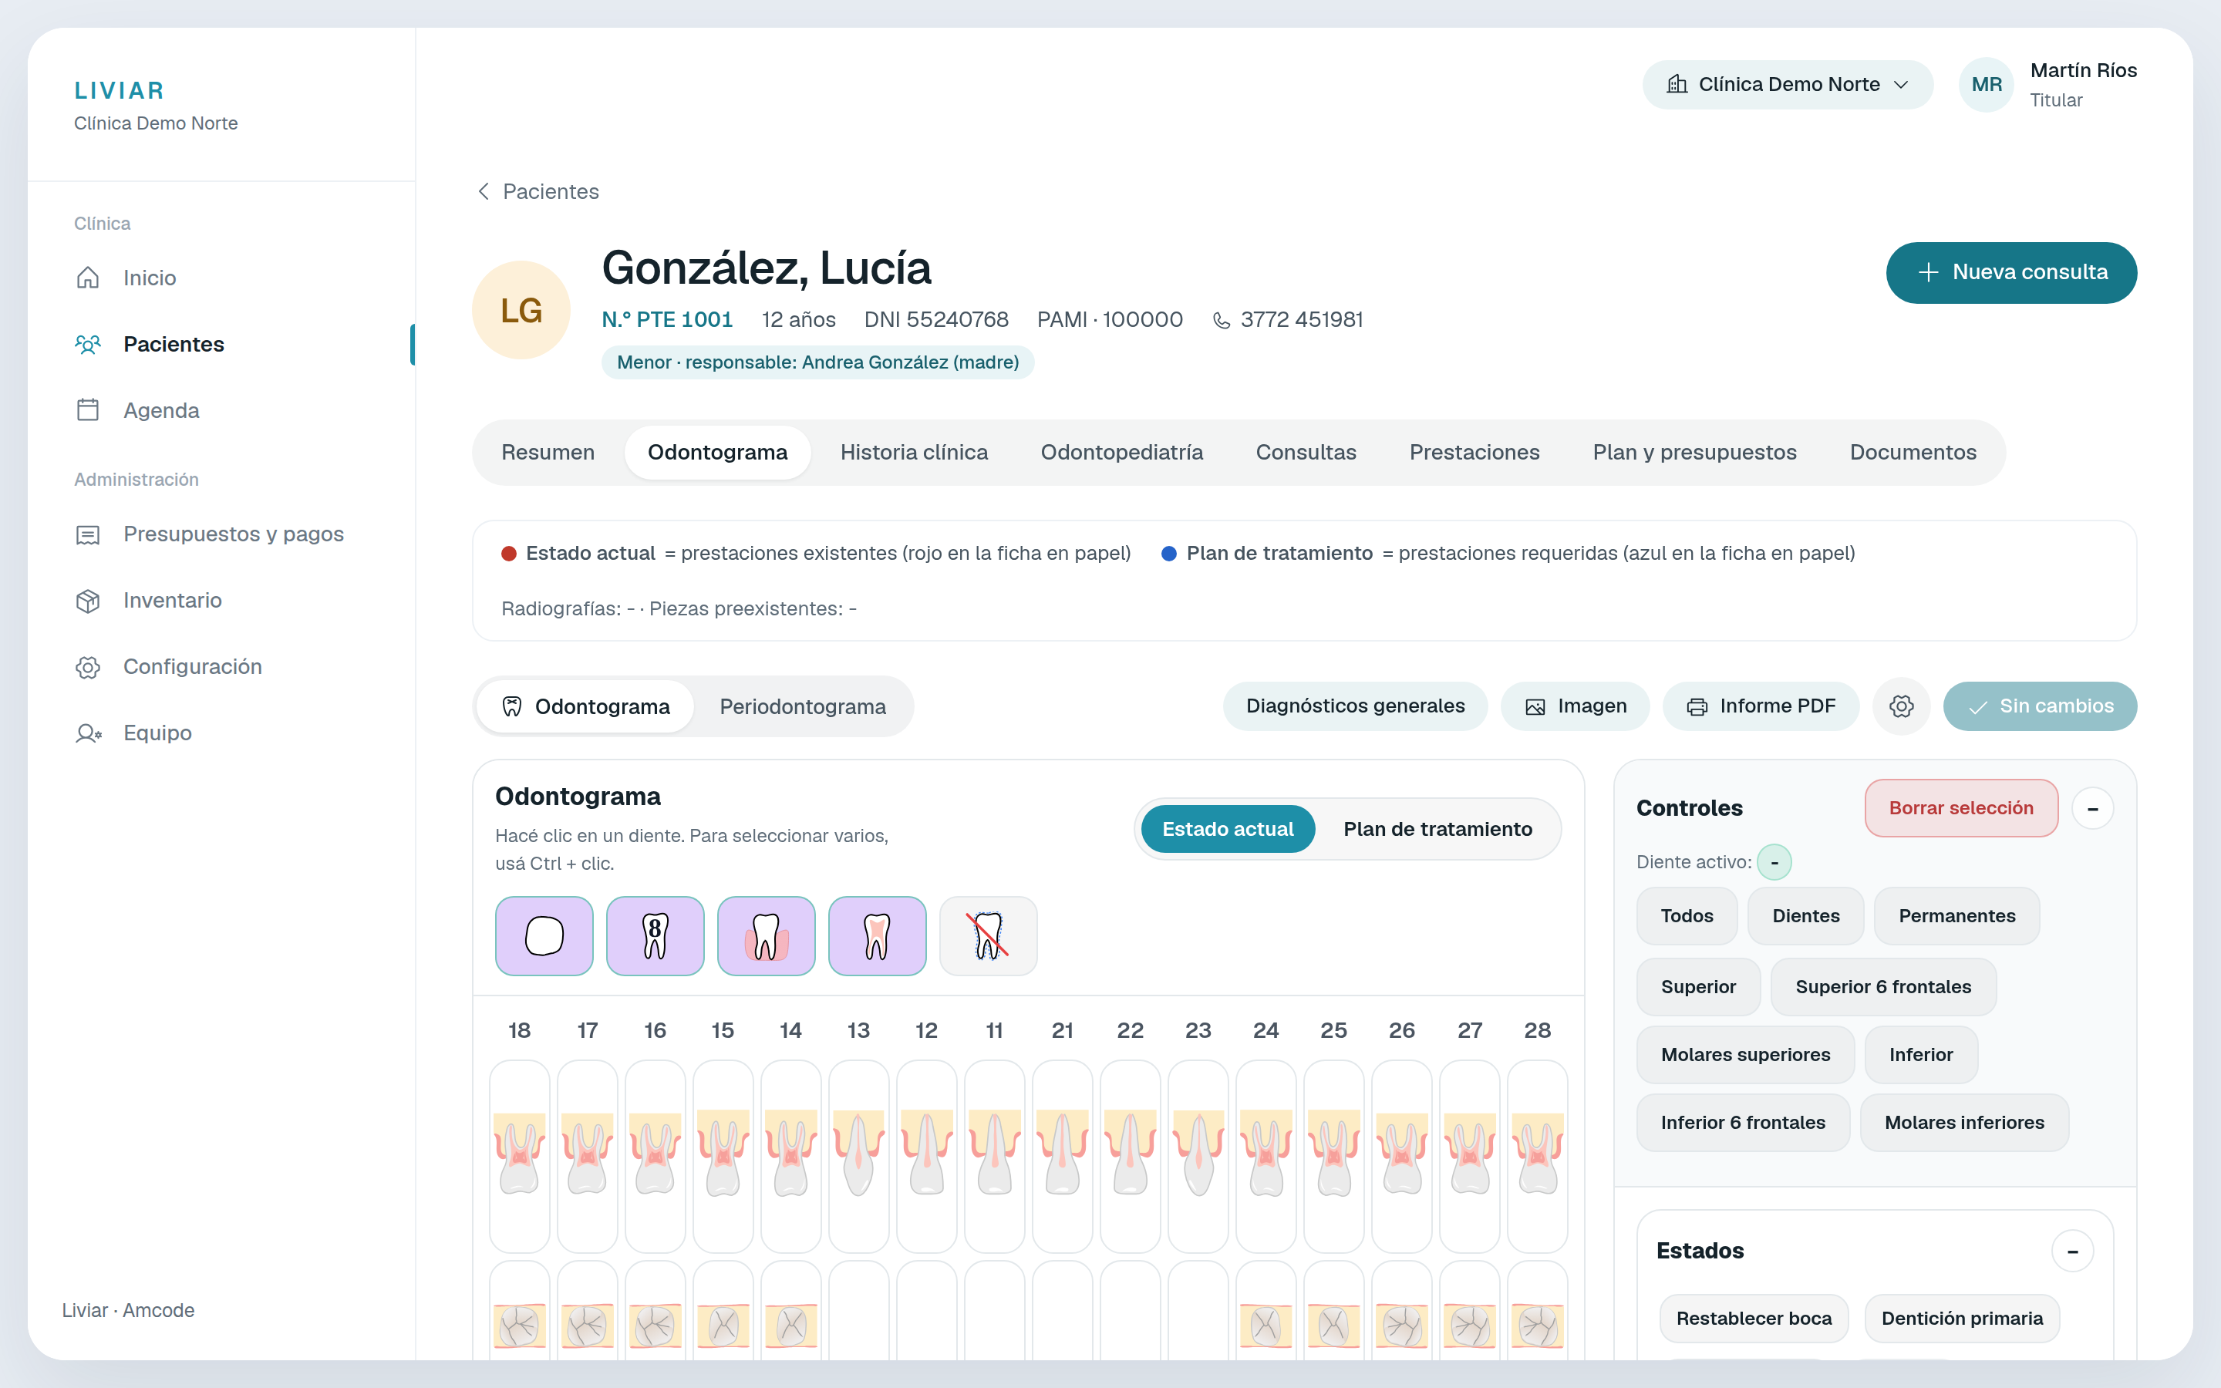
Task: Open the Historia clínica tab
Action: [x=914, y=453]
